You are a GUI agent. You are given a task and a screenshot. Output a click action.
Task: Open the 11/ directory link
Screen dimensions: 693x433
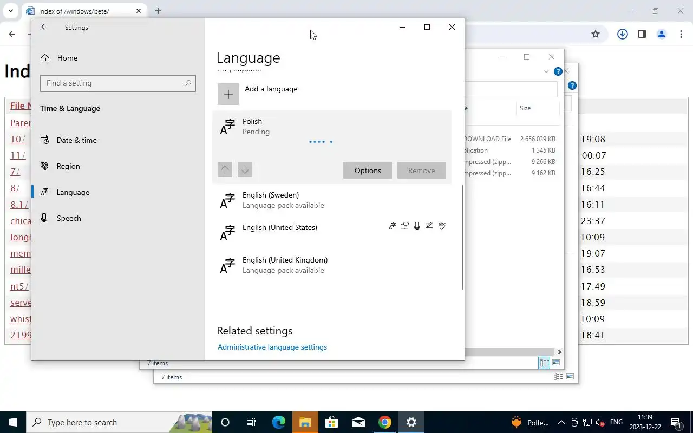point(18,155)
